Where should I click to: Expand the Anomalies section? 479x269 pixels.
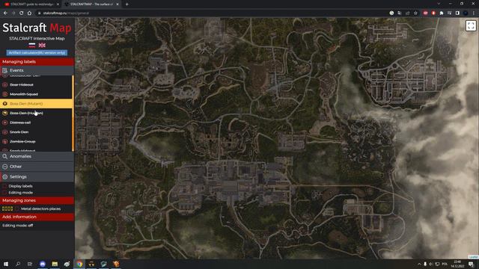point(37,156)
